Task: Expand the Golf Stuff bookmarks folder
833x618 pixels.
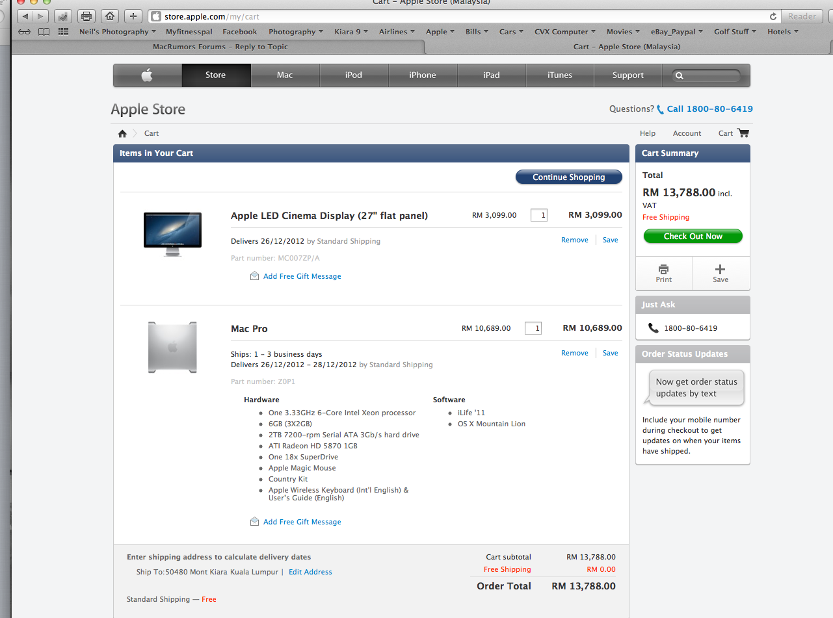Action: [x=735, y=32]
